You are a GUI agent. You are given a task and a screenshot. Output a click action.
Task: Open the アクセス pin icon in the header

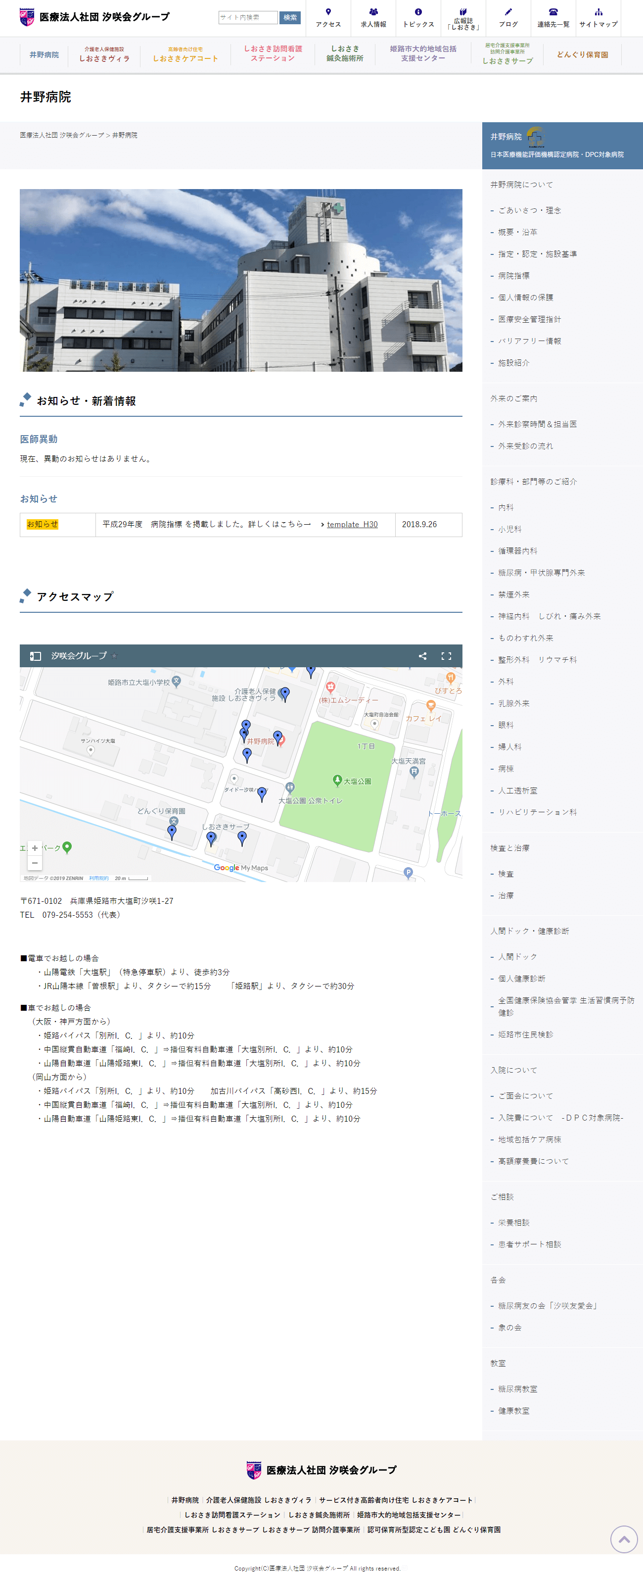[328, 12]
